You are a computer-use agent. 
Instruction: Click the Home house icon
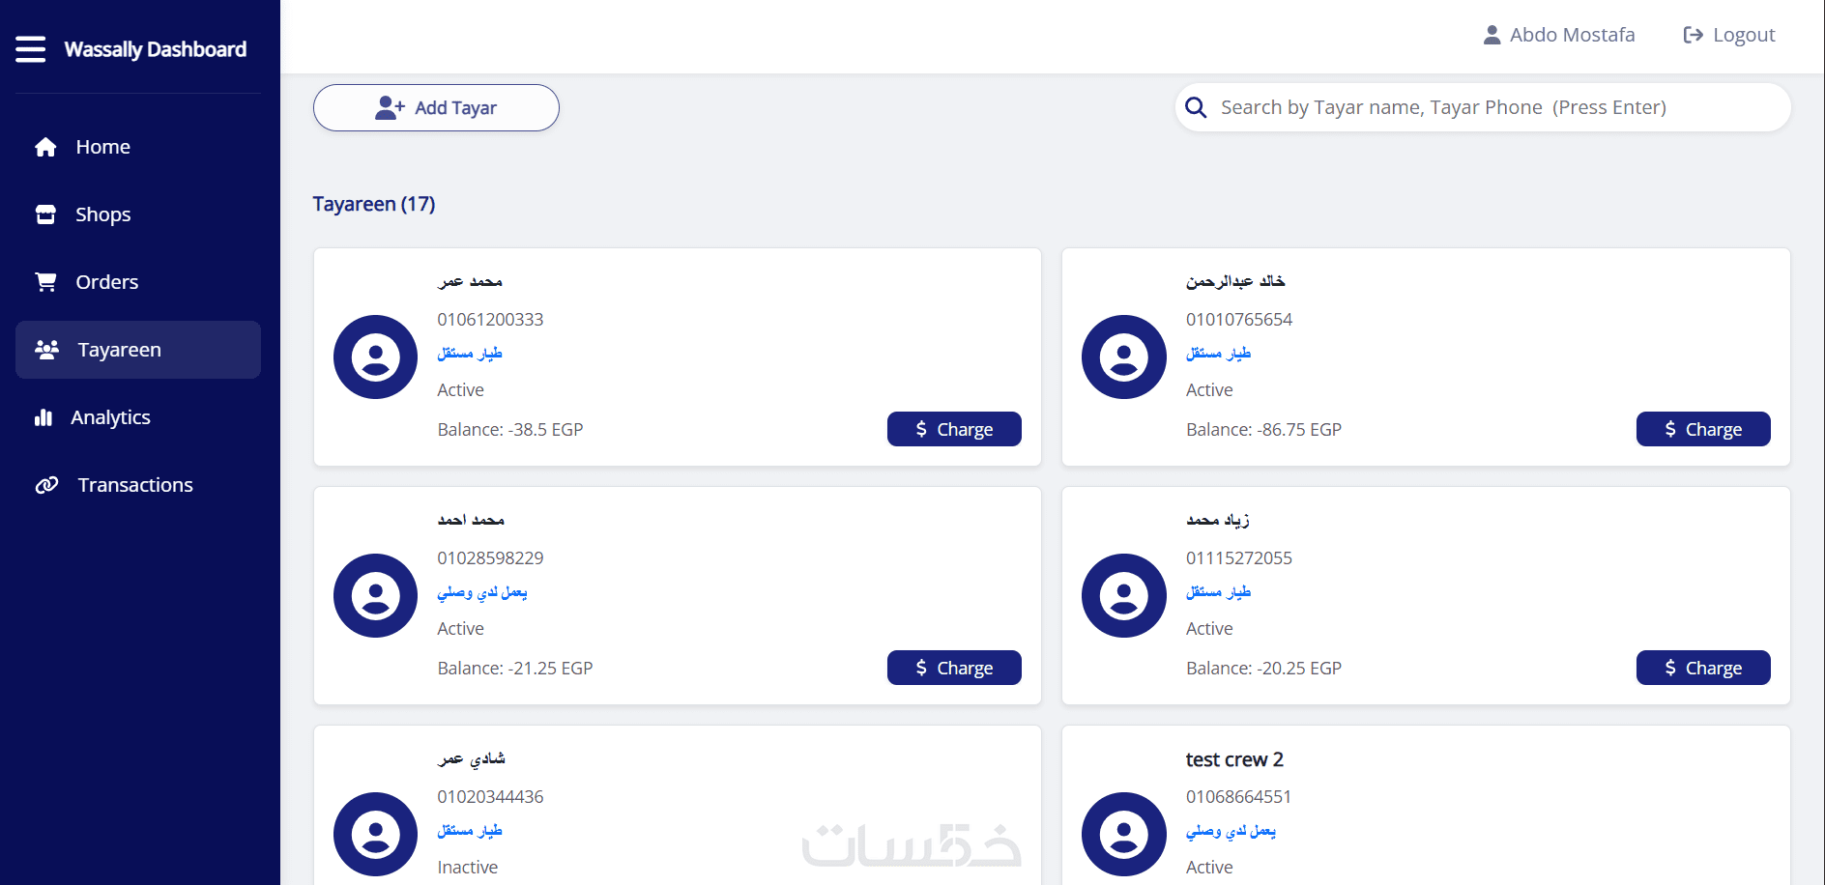(x=45, y=147)
